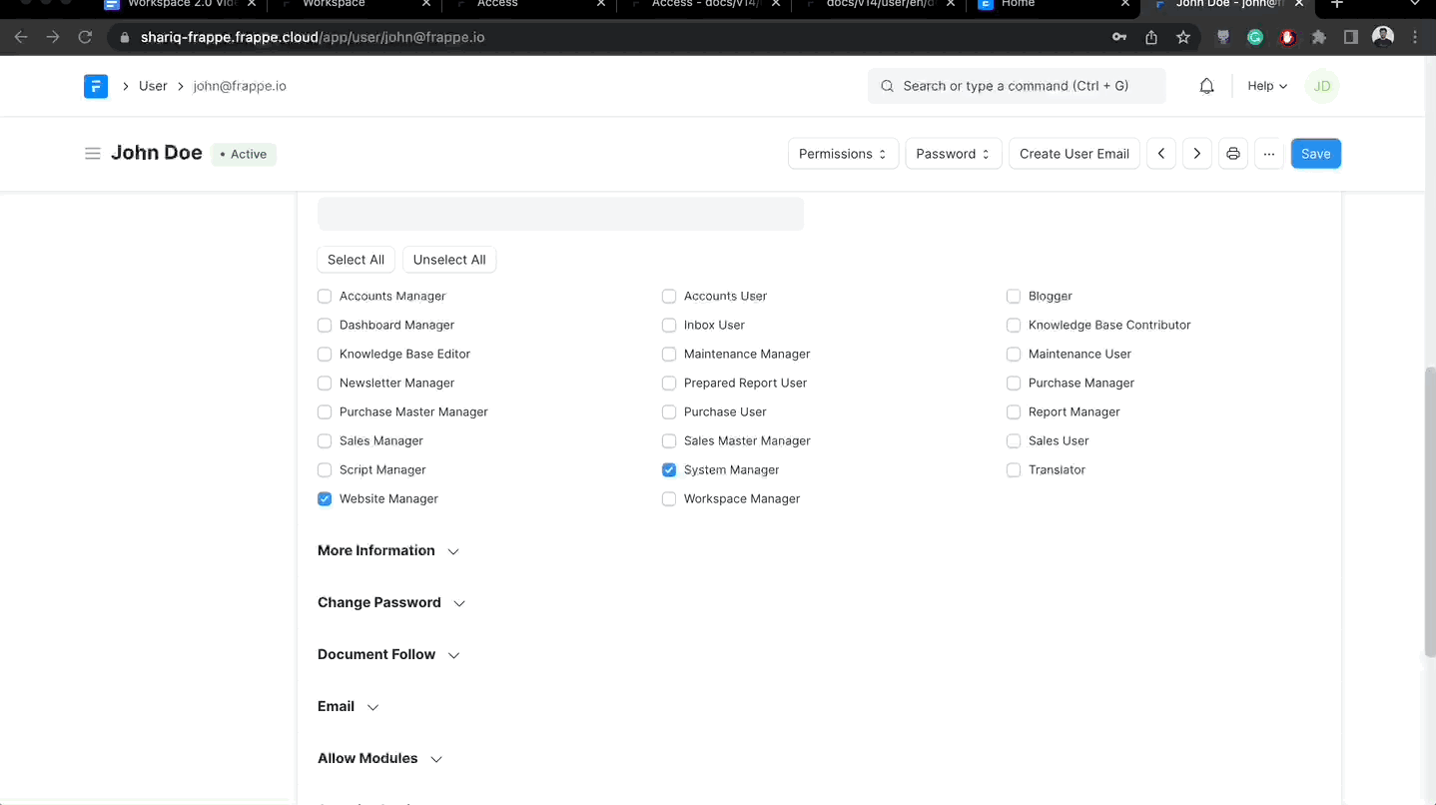Bookmark this page with star icon
The width and height of the screenshot is (1436, 805).
pos(1183,37)
